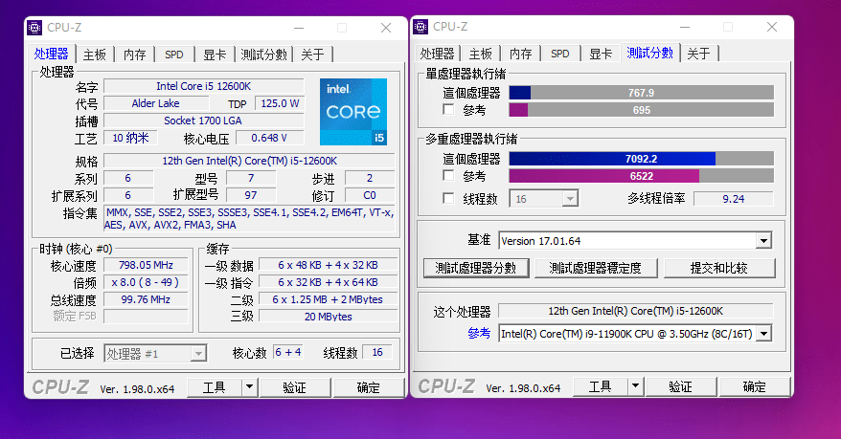Open 显卡 tab in left window
The height and width of the screenshot is (439, 841).
coord(215,55)
